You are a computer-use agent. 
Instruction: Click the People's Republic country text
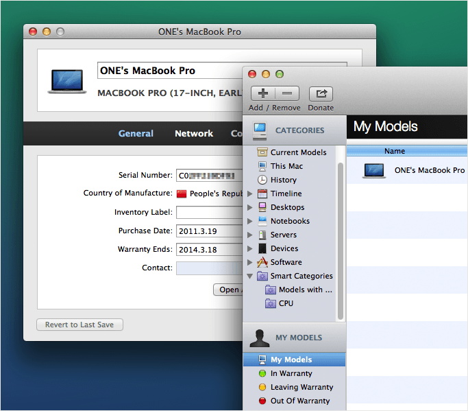pyautogui.click(x=217, y=193)
